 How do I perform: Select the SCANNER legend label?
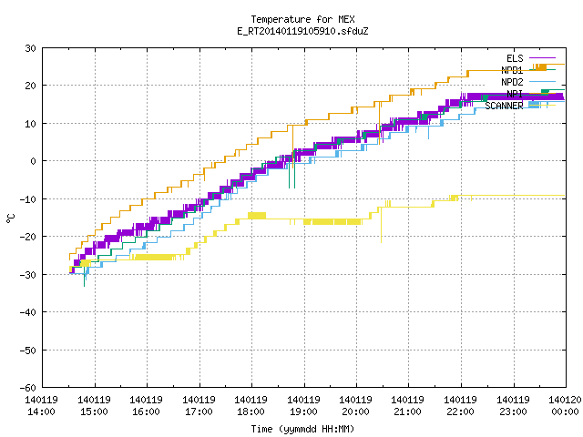(x=504, y=106)
